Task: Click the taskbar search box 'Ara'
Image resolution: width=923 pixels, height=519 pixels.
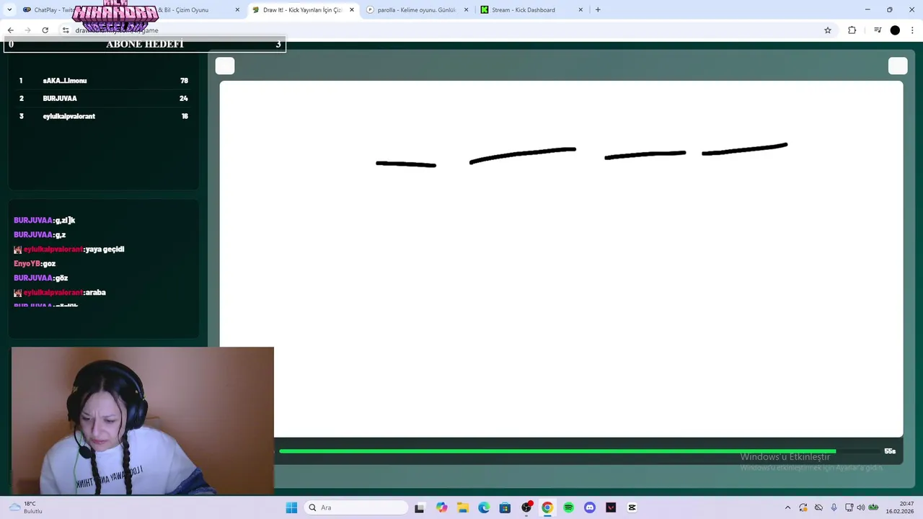Action: [x=356, y=507]
